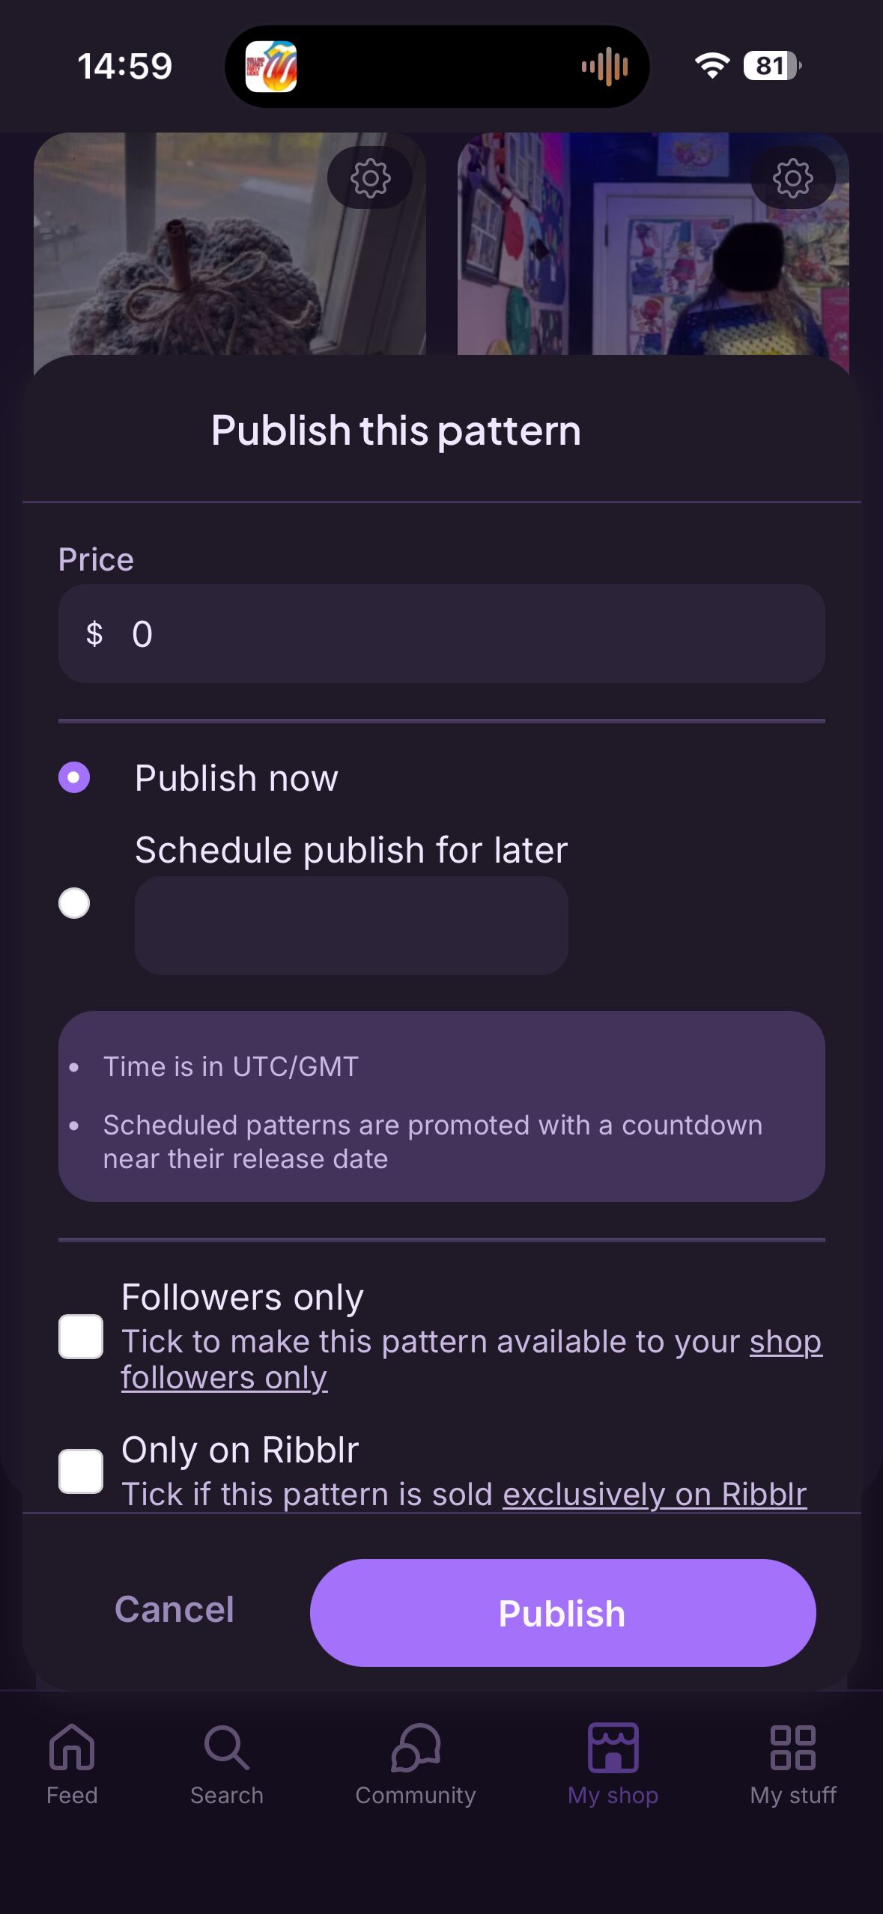
Task: Click the Price input field
Action: (x=442, y=634)
